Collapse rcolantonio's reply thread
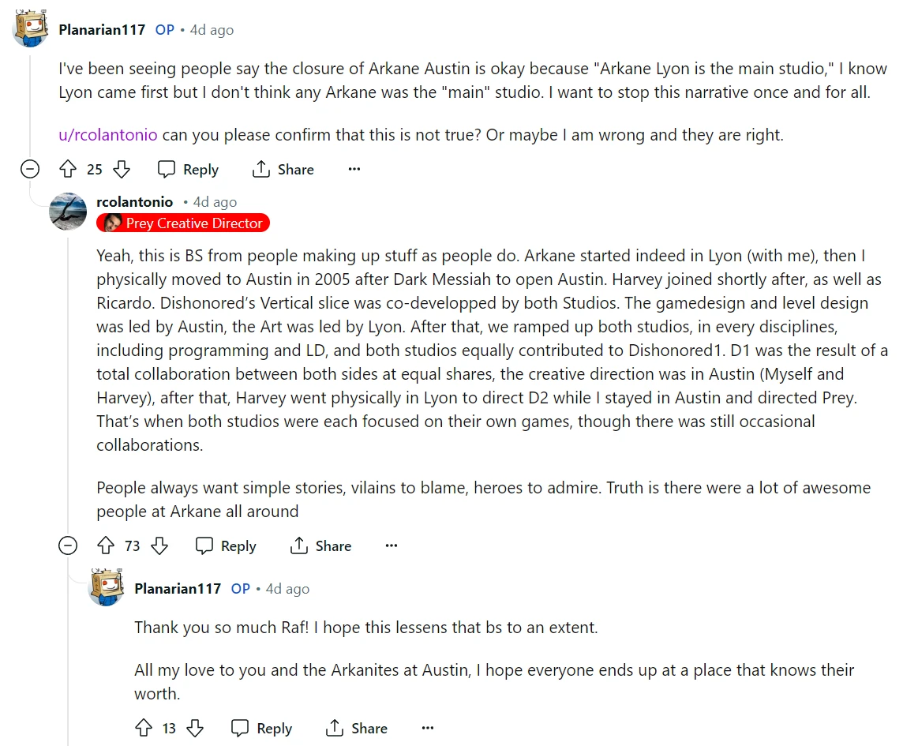 (68, 545)
